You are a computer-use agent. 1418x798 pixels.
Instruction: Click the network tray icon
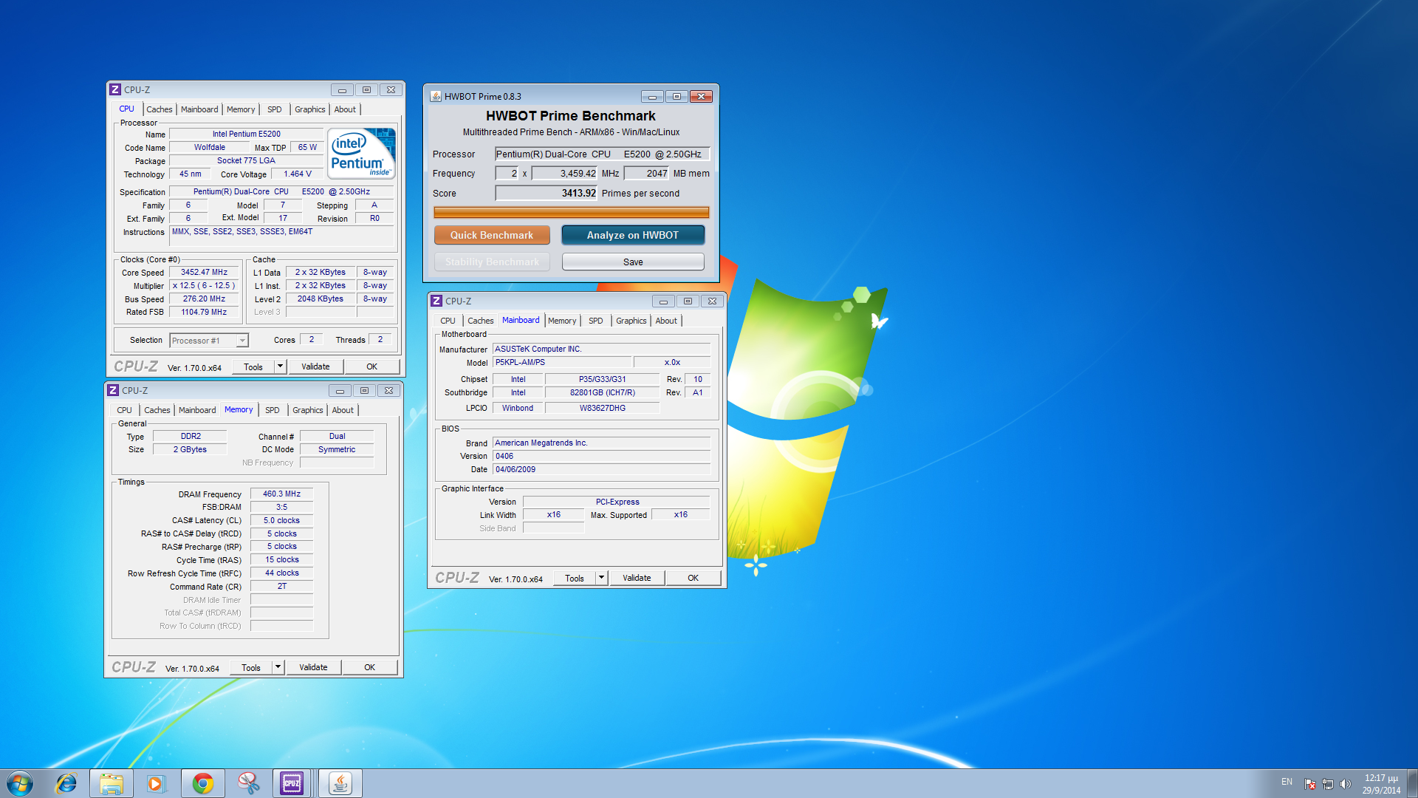1327,784
